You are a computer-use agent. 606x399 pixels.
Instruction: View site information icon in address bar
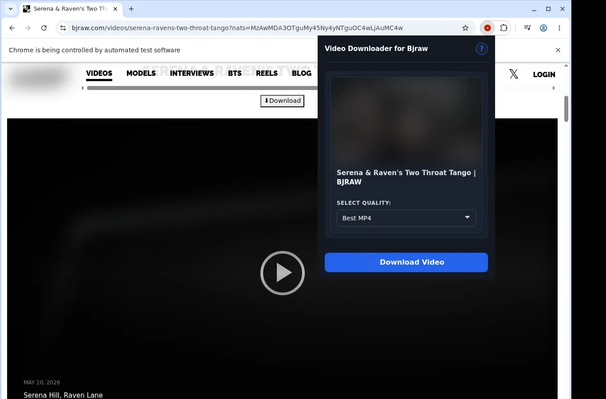[x=63, y=28]
